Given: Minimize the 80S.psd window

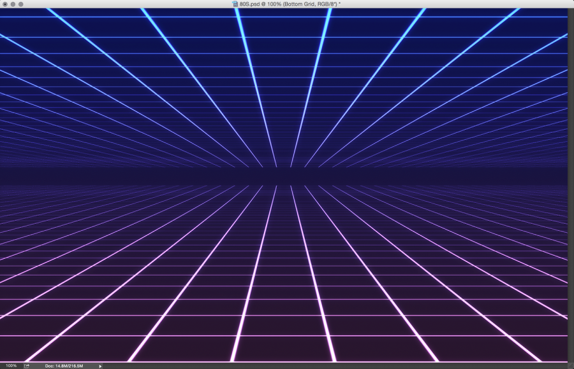Looking at the screenshot, I should point(13,4).
